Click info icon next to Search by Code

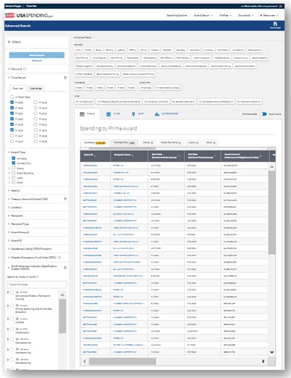[x=37, y=277]
